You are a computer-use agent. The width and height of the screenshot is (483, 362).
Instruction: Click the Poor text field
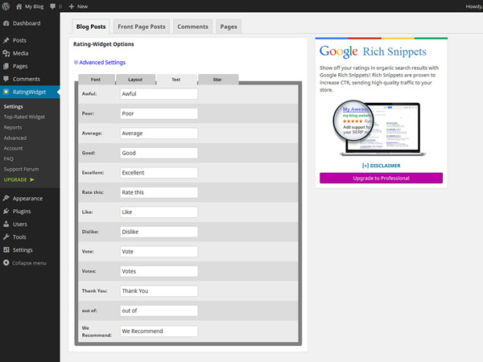(159, 113)
